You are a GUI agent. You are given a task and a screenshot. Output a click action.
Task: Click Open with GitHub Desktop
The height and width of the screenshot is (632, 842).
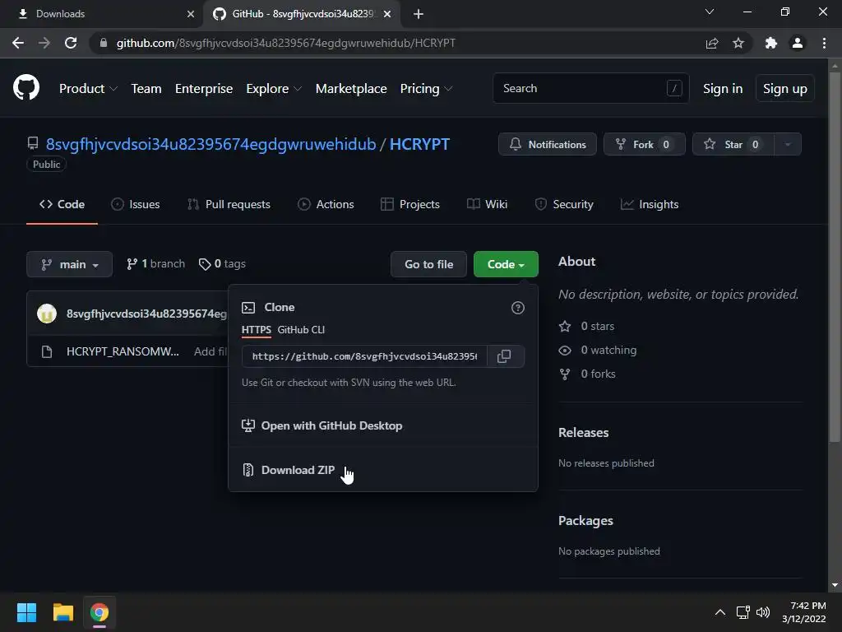pyautogui.click(x=322, y=425)
